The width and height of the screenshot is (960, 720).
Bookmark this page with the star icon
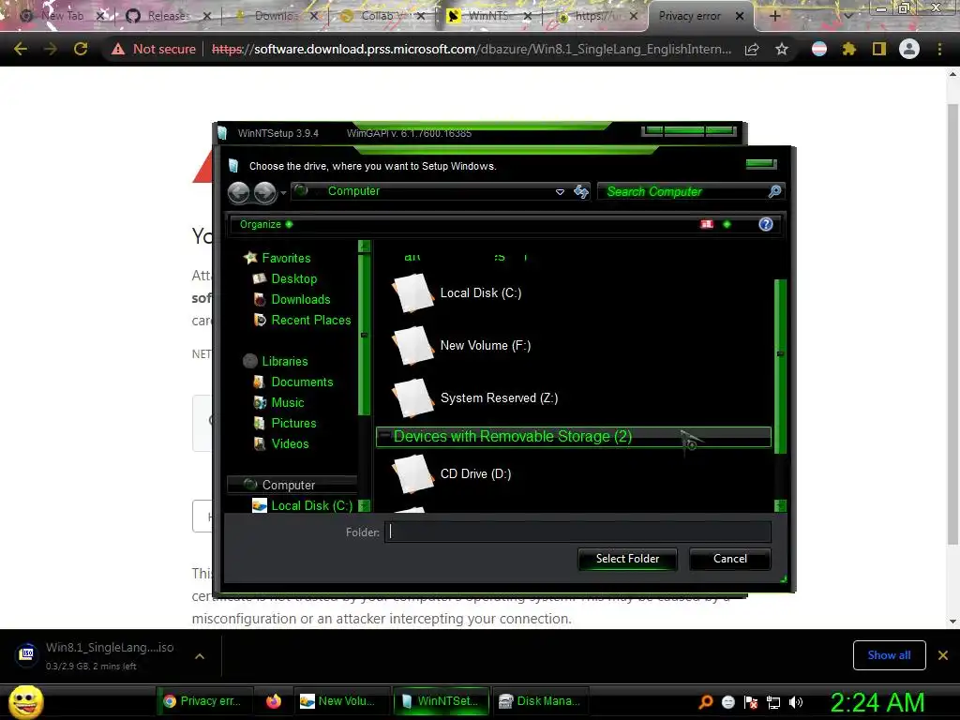coord(781,49)
